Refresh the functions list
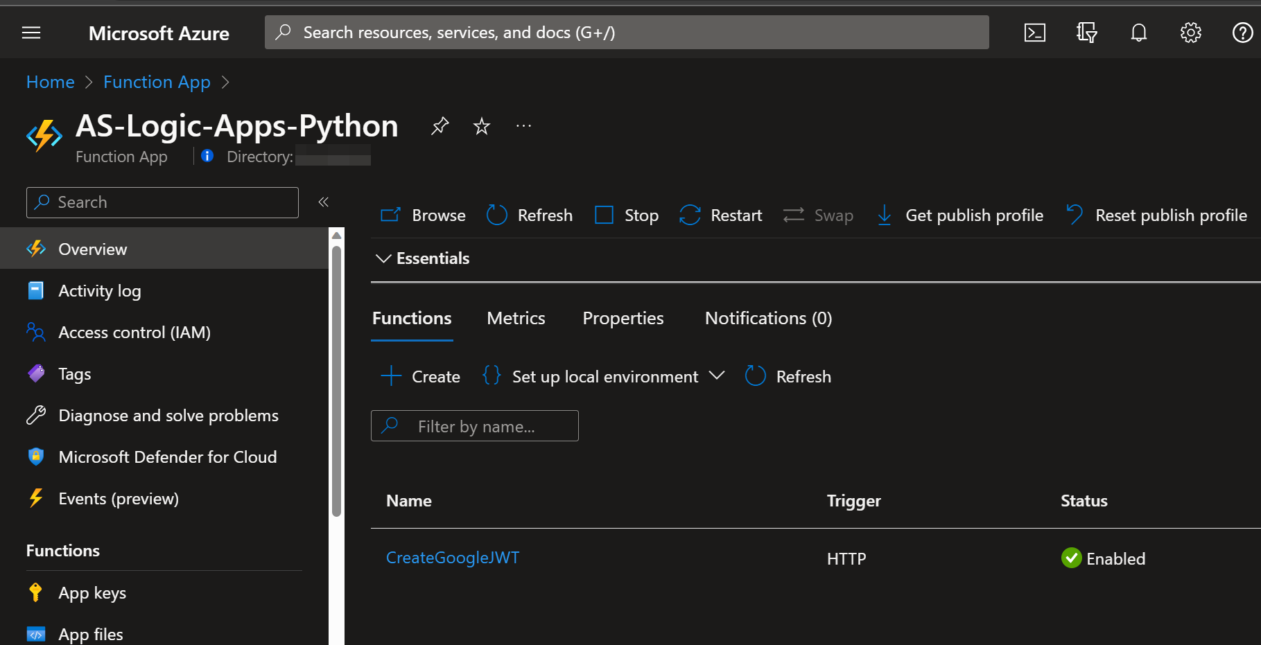The width and height of the screenshot is (1261, 645). coord(788,376)
